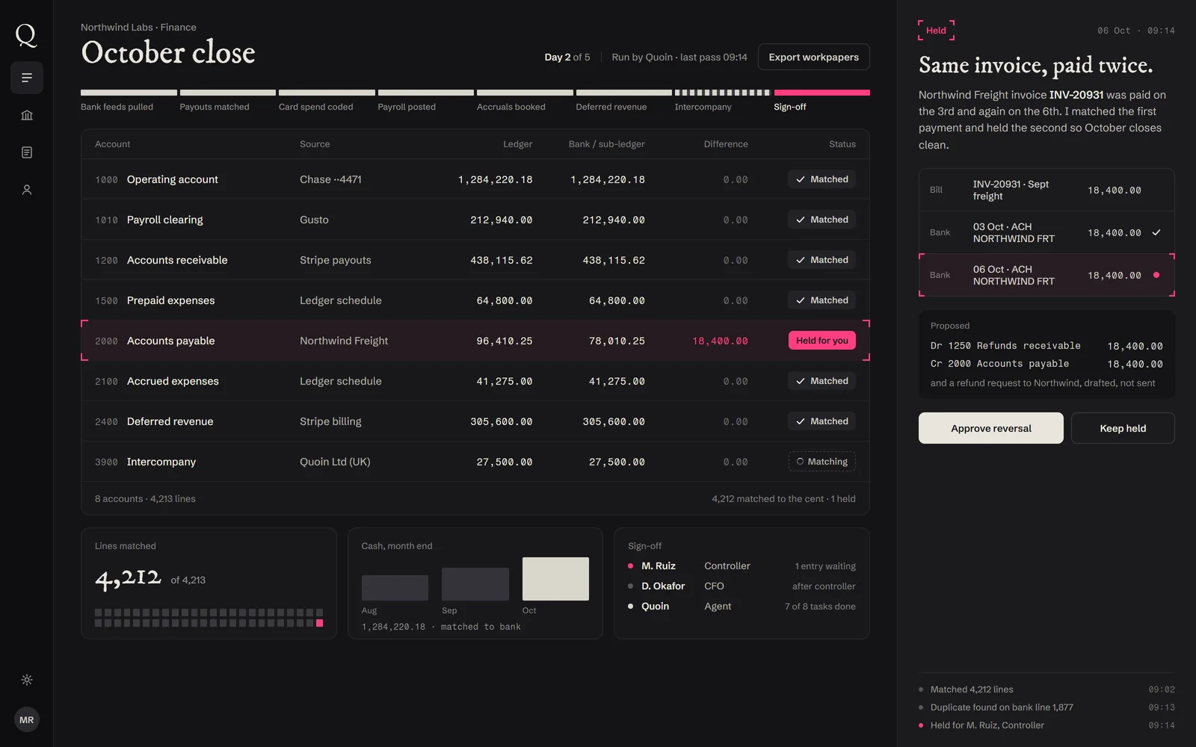Click the Northwind Labs · Finance breadcrumb
The image size is (1196, 747).
(138, 27)
